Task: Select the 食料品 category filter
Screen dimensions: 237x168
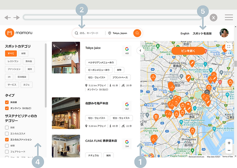Action: pyautogui.click(x=28, y=61)
